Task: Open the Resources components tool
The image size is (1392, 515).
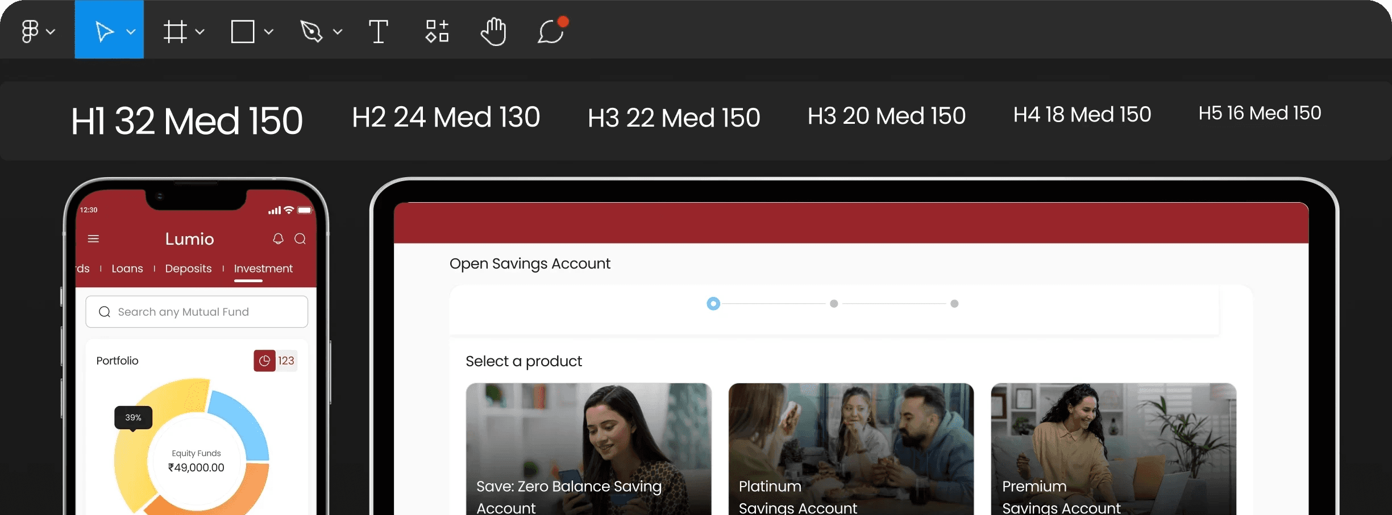Action: [x=437, y=31]
